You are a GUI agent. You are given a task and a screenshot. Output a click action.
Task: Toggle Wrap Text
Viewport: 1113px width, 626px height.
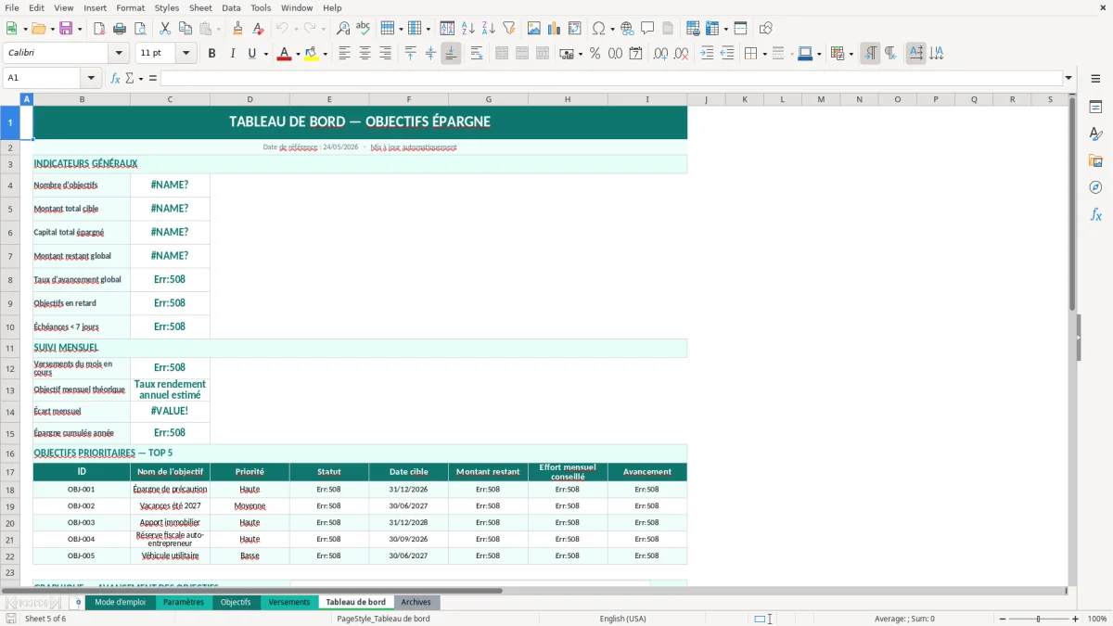[x=477, y=54]
